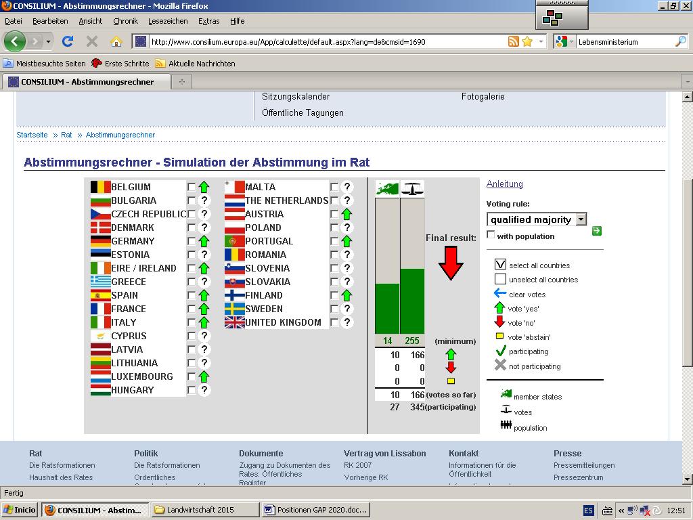Click the green apply arrow beside voting rule
This screenshot has height=520, width=693.
[596, 231]
